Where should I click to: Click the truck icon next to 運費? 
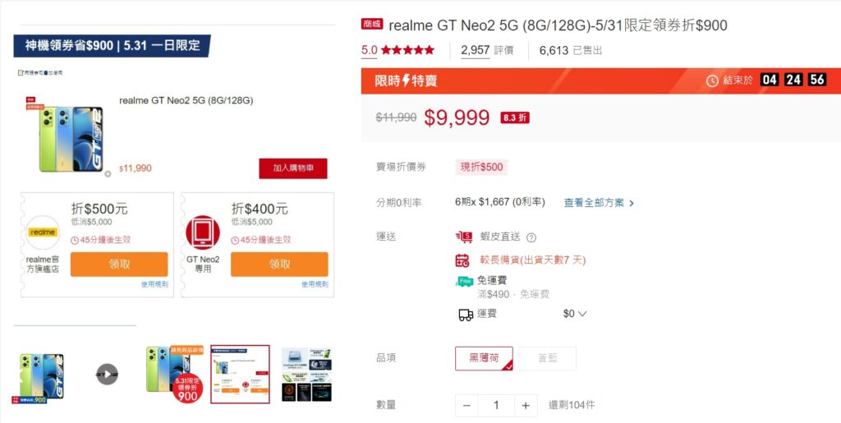point(465,314)
